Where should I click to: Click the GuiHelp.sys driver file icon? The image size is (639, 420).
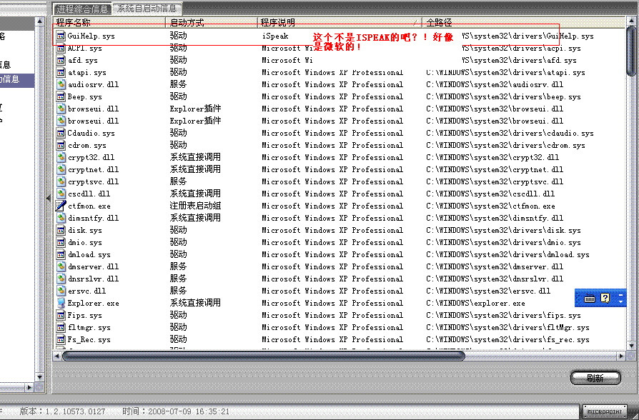61,36
